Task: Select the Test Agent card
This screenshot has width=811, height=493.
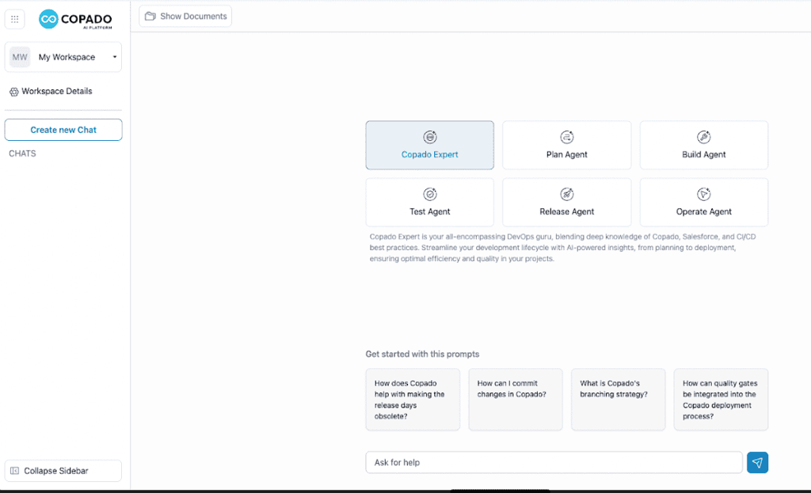Action: [430, 202]
